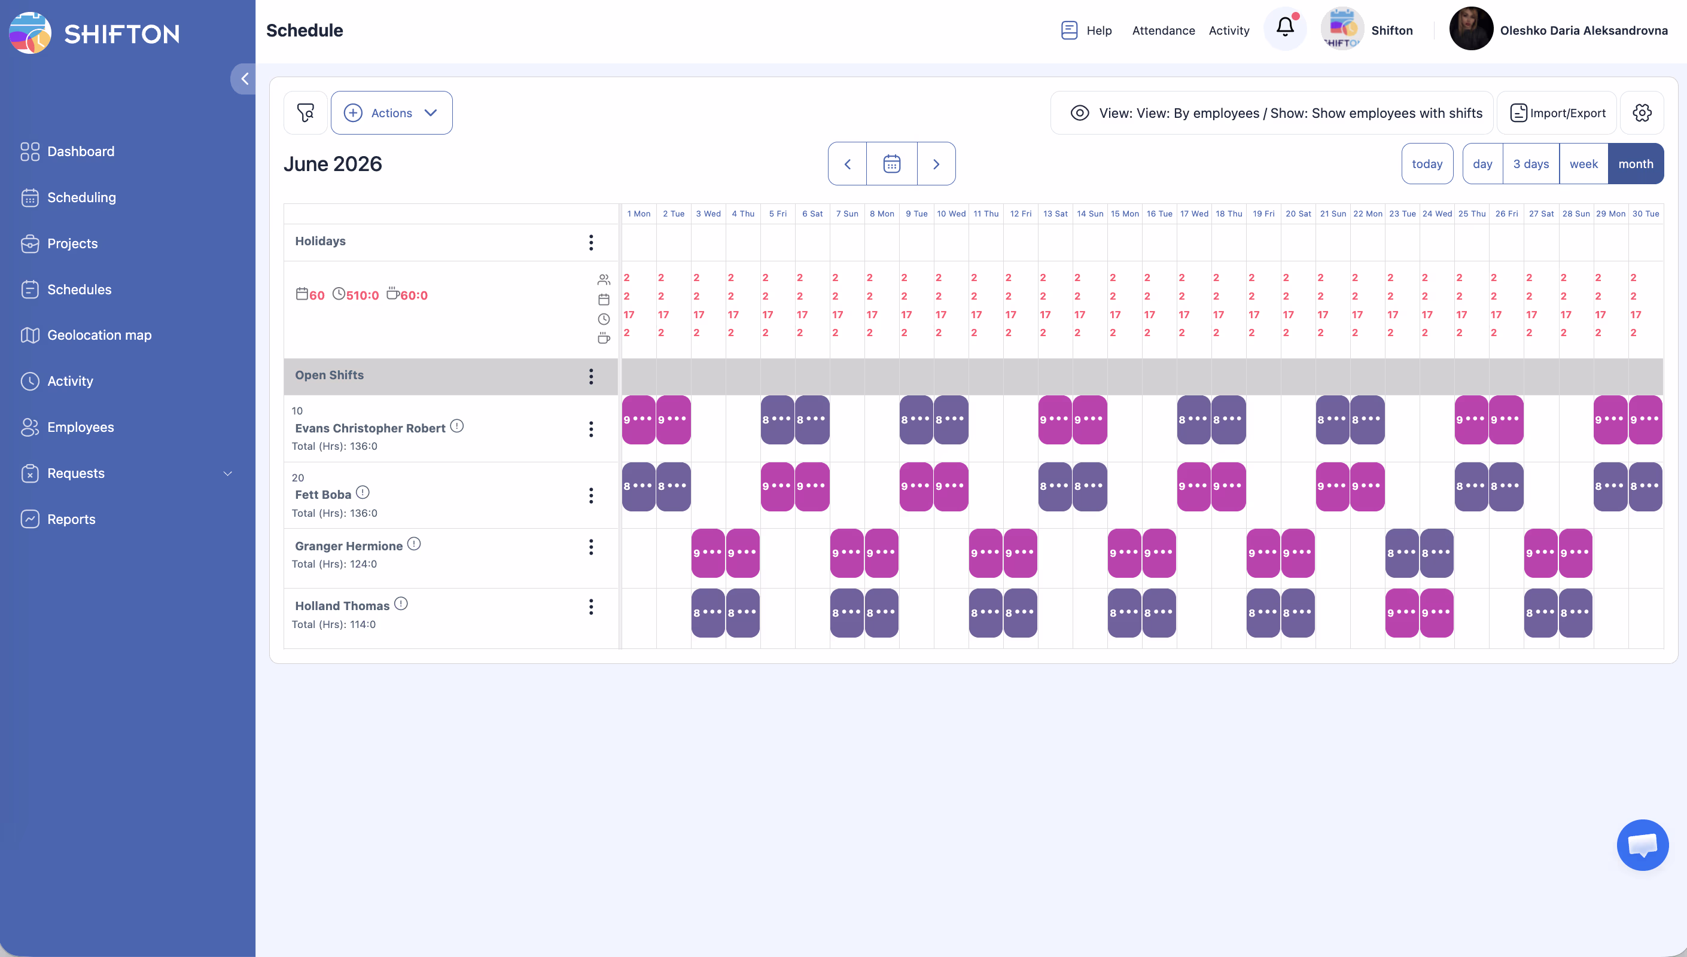Screen dimensions: 1687x957
Task: Open schedule settings gear icon
Action: [1642, 113]
